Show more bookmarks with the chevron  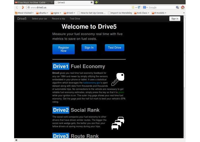click(x=184, y=13)
